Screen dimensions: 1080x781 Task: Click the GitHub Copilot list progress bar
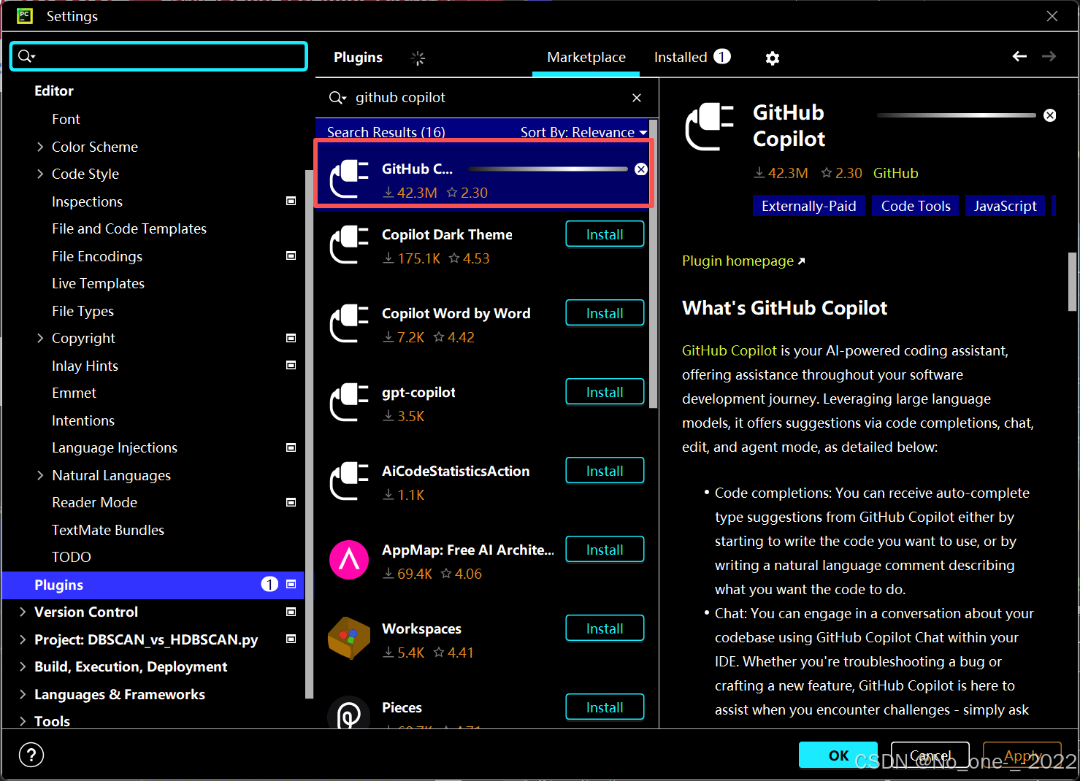coord(548,169)
